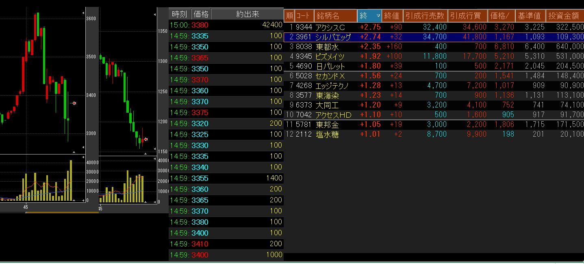Viewport: 584px width, 264px height.
Task: Click the 引成行買 column header
Action: pyautogui.click(x=467, y=16)
